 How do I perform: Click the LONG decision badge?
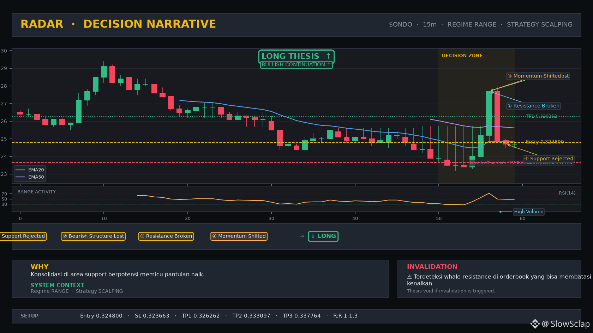(x=323, y=236)
